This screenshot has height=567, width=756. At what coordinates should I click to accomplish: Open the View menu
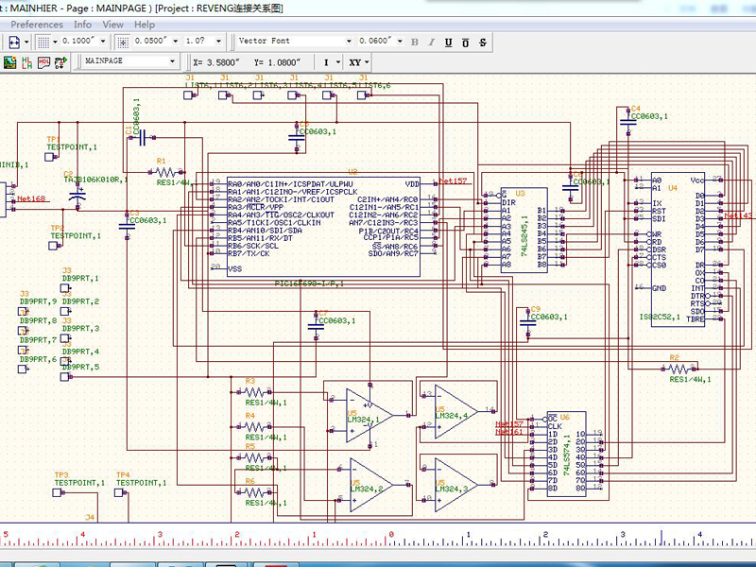(112, 25)
